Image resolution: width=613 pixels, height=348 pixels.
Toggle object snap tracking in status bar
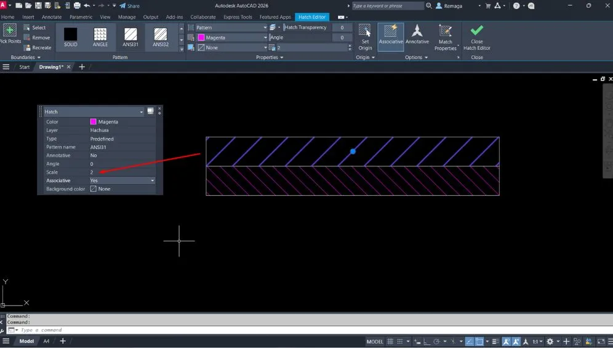click(x=470, y=342)
